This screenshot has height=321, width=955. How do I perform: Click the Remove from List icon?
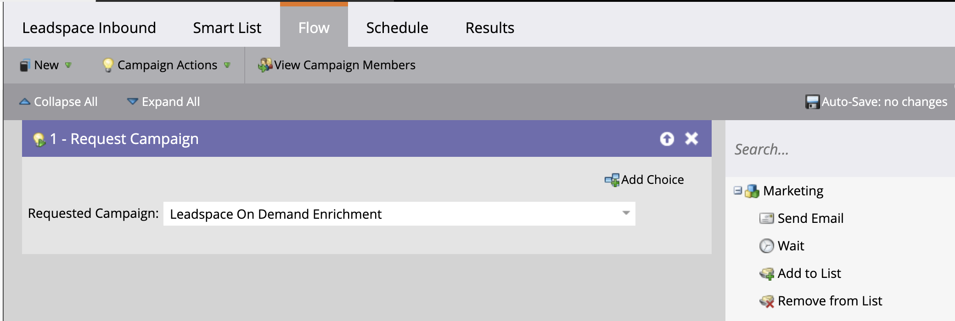[767, 301]
